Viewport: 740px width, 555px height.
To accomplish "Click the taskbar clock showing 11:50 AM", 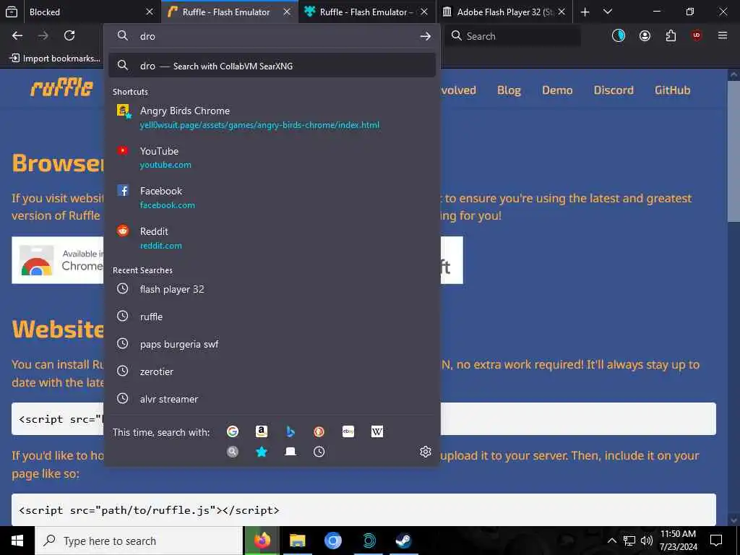I will click(x=678, y=541).
